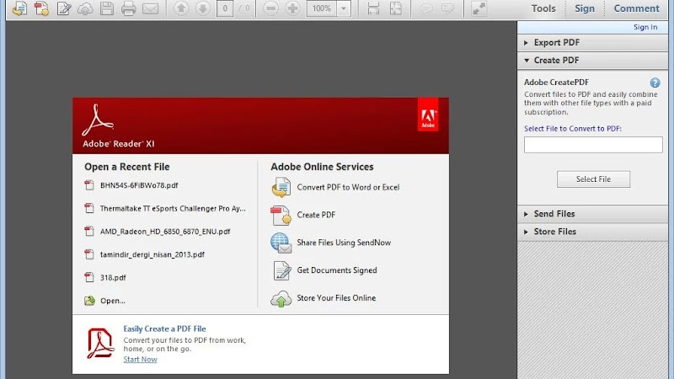Image resolution: width=674 pixels, height=379 pixels.
Task: Click the highlight text toolbar icon
Action: point(447,8)
